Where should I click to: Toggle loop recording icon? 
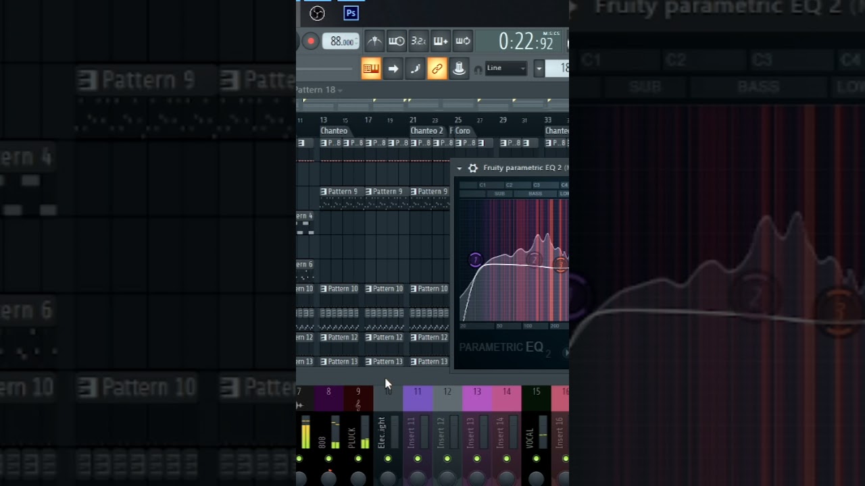point(463,41)
